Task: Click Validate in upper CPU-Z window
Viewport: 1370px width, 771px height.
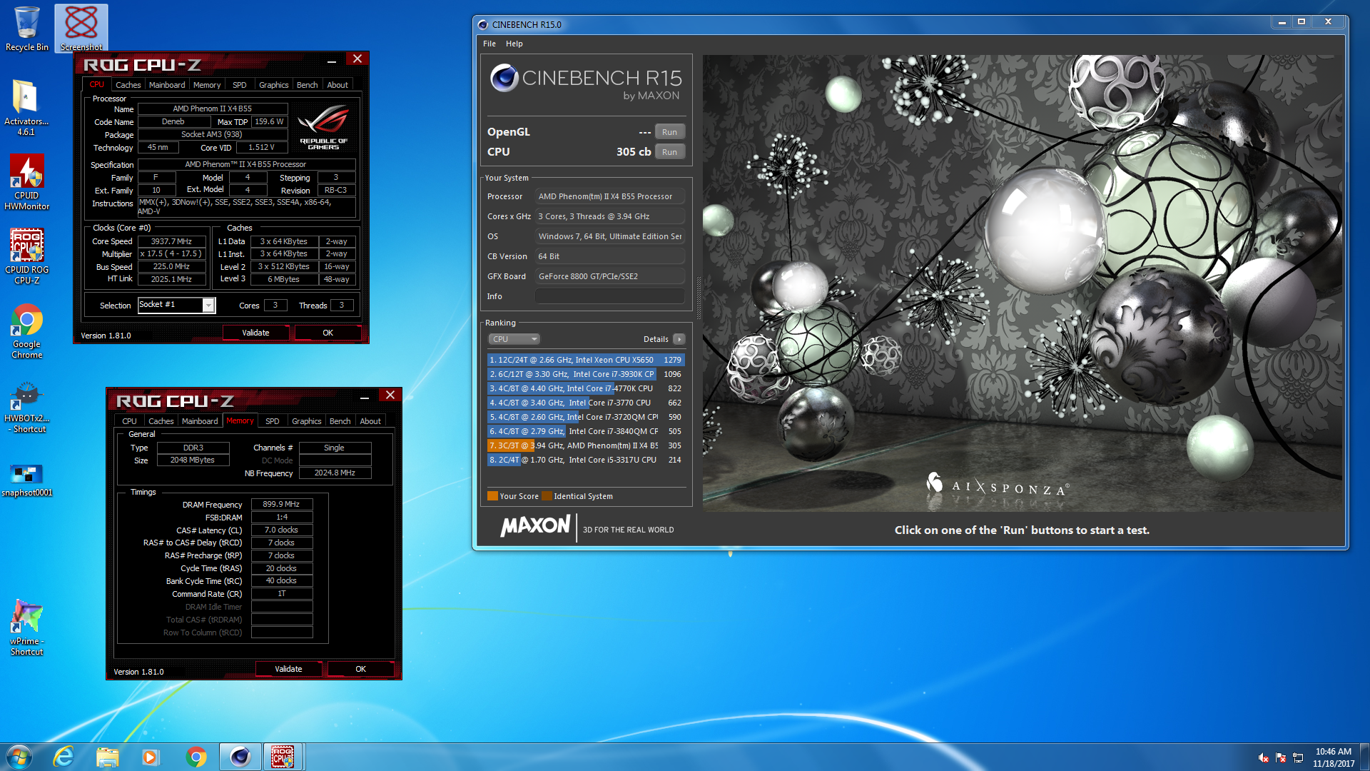Action: click(x=255, y=333)
